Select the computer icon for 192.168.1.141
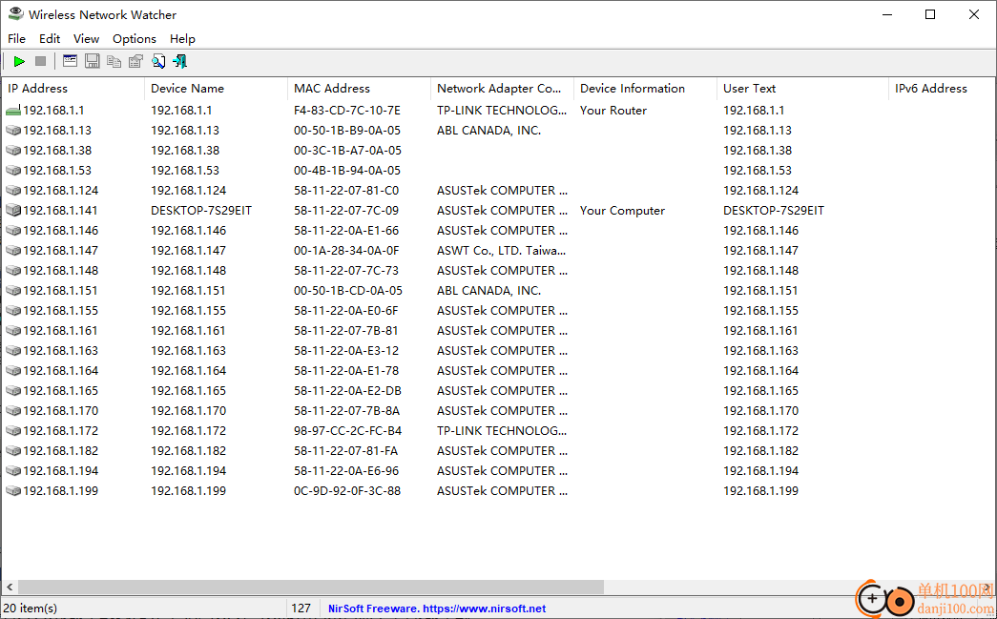This screenshot has height=619, width=997. 13,211
